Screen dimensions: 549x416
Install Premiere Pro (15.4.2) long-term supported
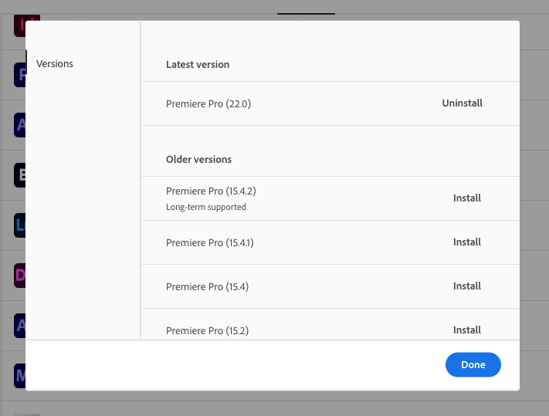[466, 198]
